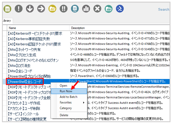Click description mentioning イベントID 4771
Viewport: 173px width, 123px height.
[x=120, y=39]
